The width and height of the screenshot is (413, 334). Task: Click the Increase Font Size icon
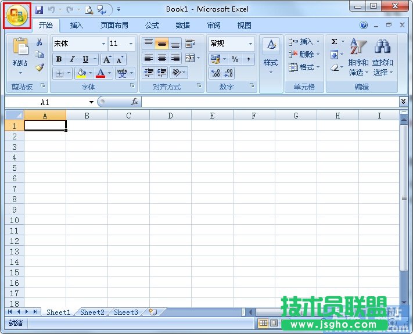click(x=107, y=59)
